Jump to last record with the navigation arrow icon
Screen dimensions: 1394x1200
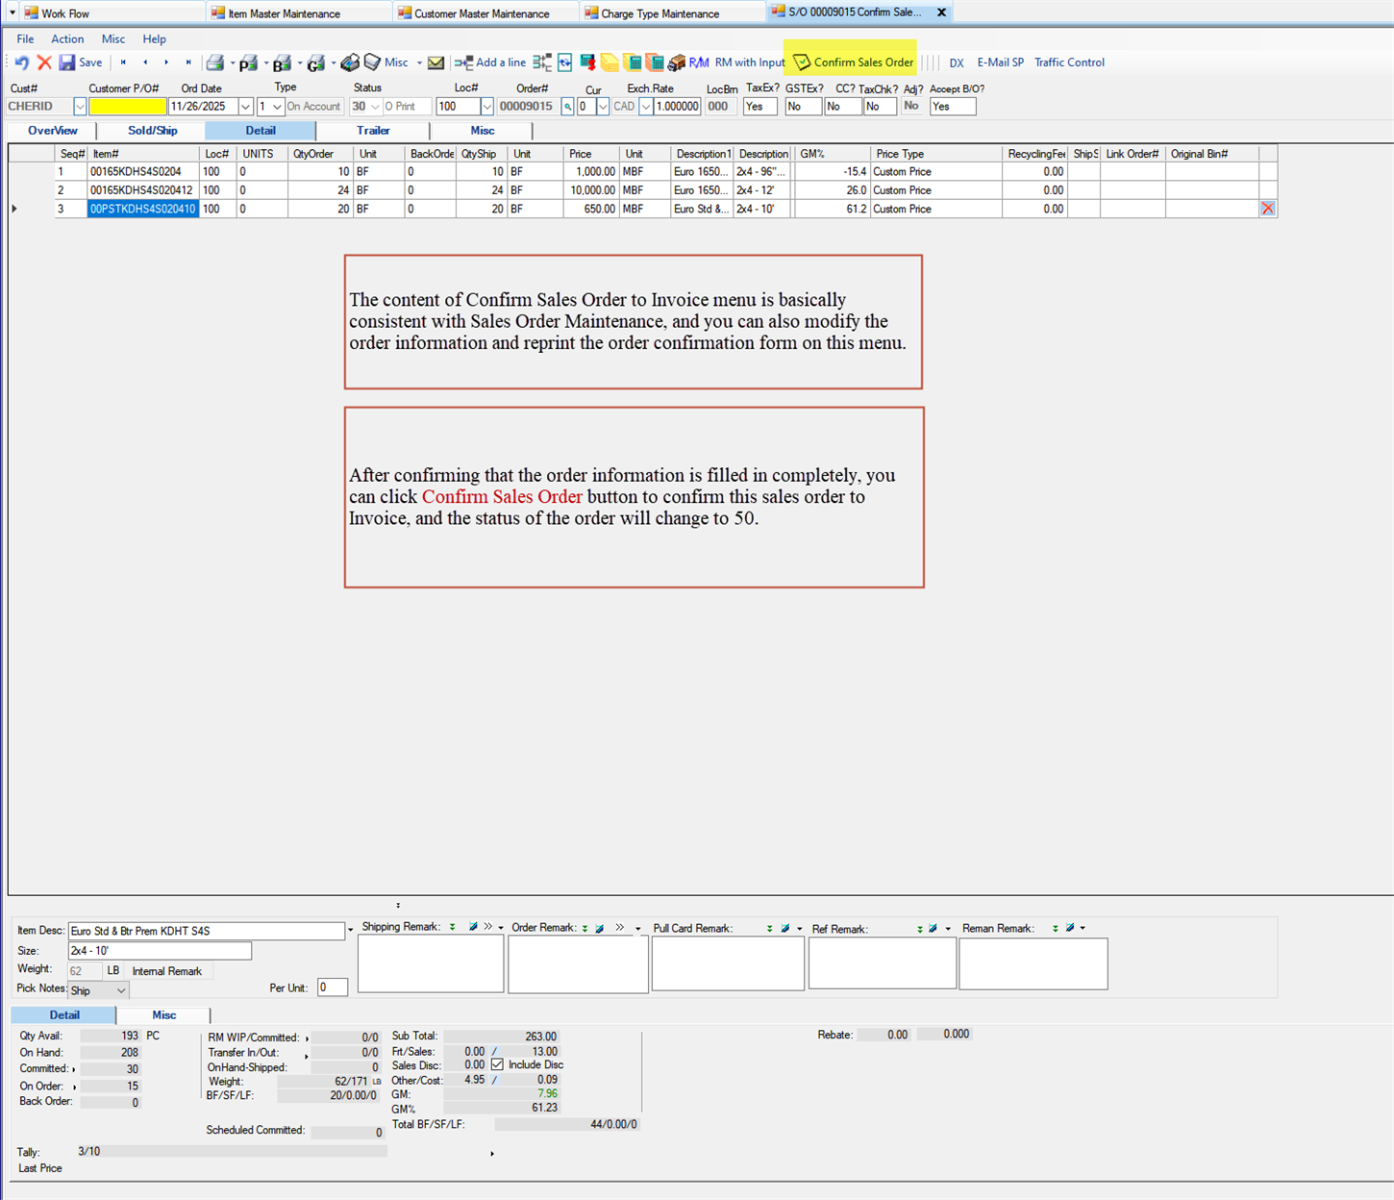click(188, 62)
